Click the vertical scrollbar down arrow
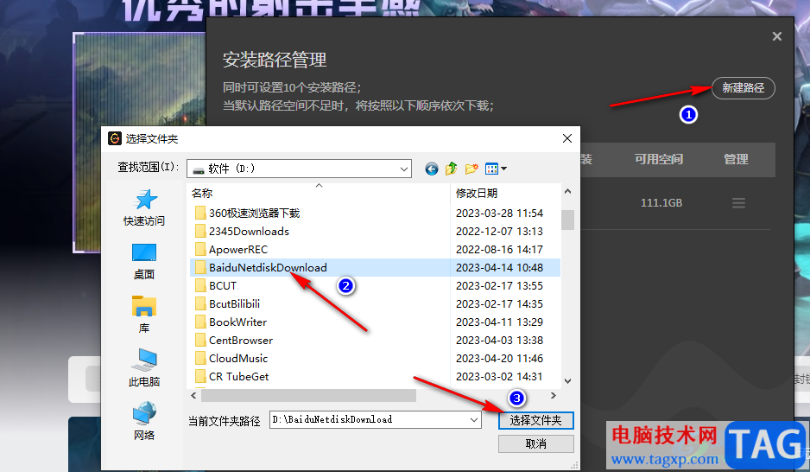The height and width of the screenshot is (472, 810). (567, 381)
